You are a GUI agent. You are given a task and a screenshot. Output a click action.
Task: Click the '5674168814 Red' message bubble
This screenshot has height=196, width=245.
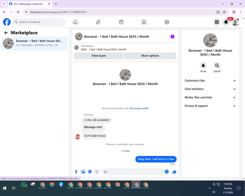(95, 136)
